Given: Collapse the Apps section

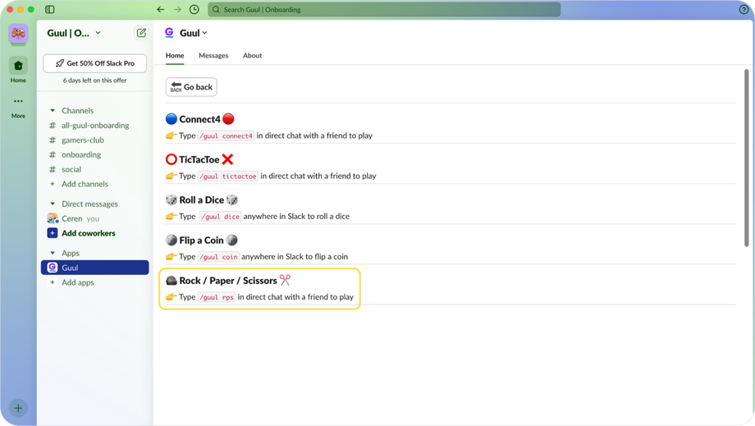Looking at the screenshot, I should pos(53,253).
